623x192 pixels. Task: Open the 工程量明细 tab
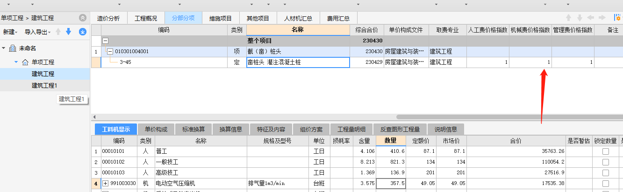coord(351,129)
